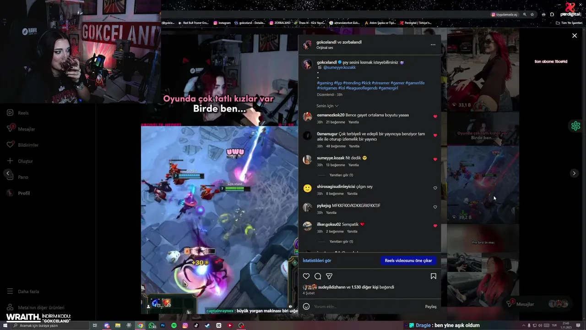Open Tüm Yer İşaretleri bookmarks folder
The height and width of the screenshot is (330, 586).
point(569,23)
